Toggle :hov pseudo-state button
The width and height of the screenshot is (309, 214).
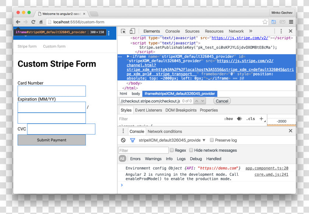228,119
